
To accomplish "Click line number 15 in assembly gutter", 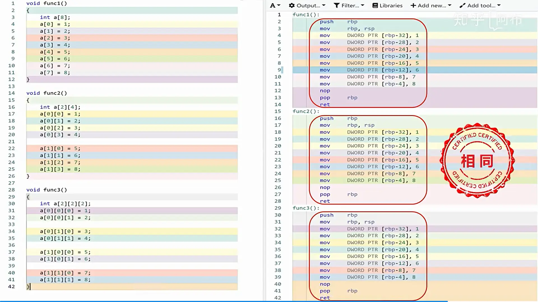I will (x=278, y=111).
